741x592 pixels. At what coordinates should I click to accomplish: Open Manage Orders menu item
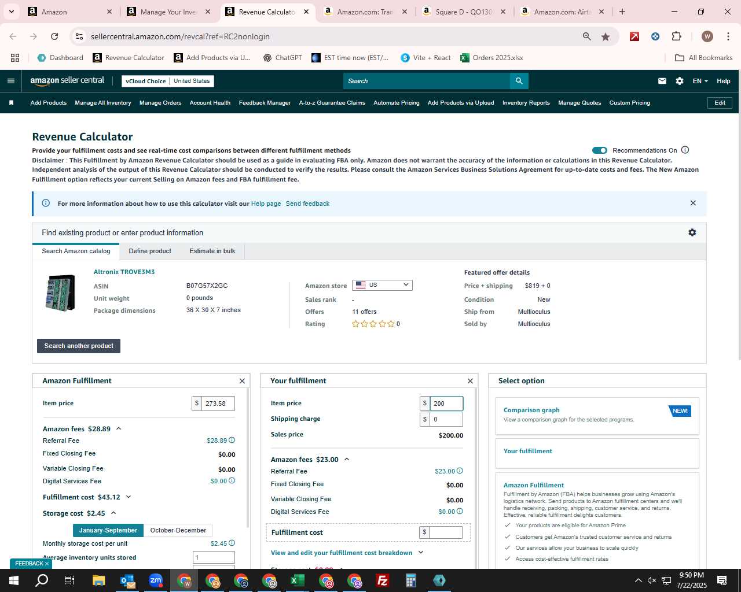[160, 103]
